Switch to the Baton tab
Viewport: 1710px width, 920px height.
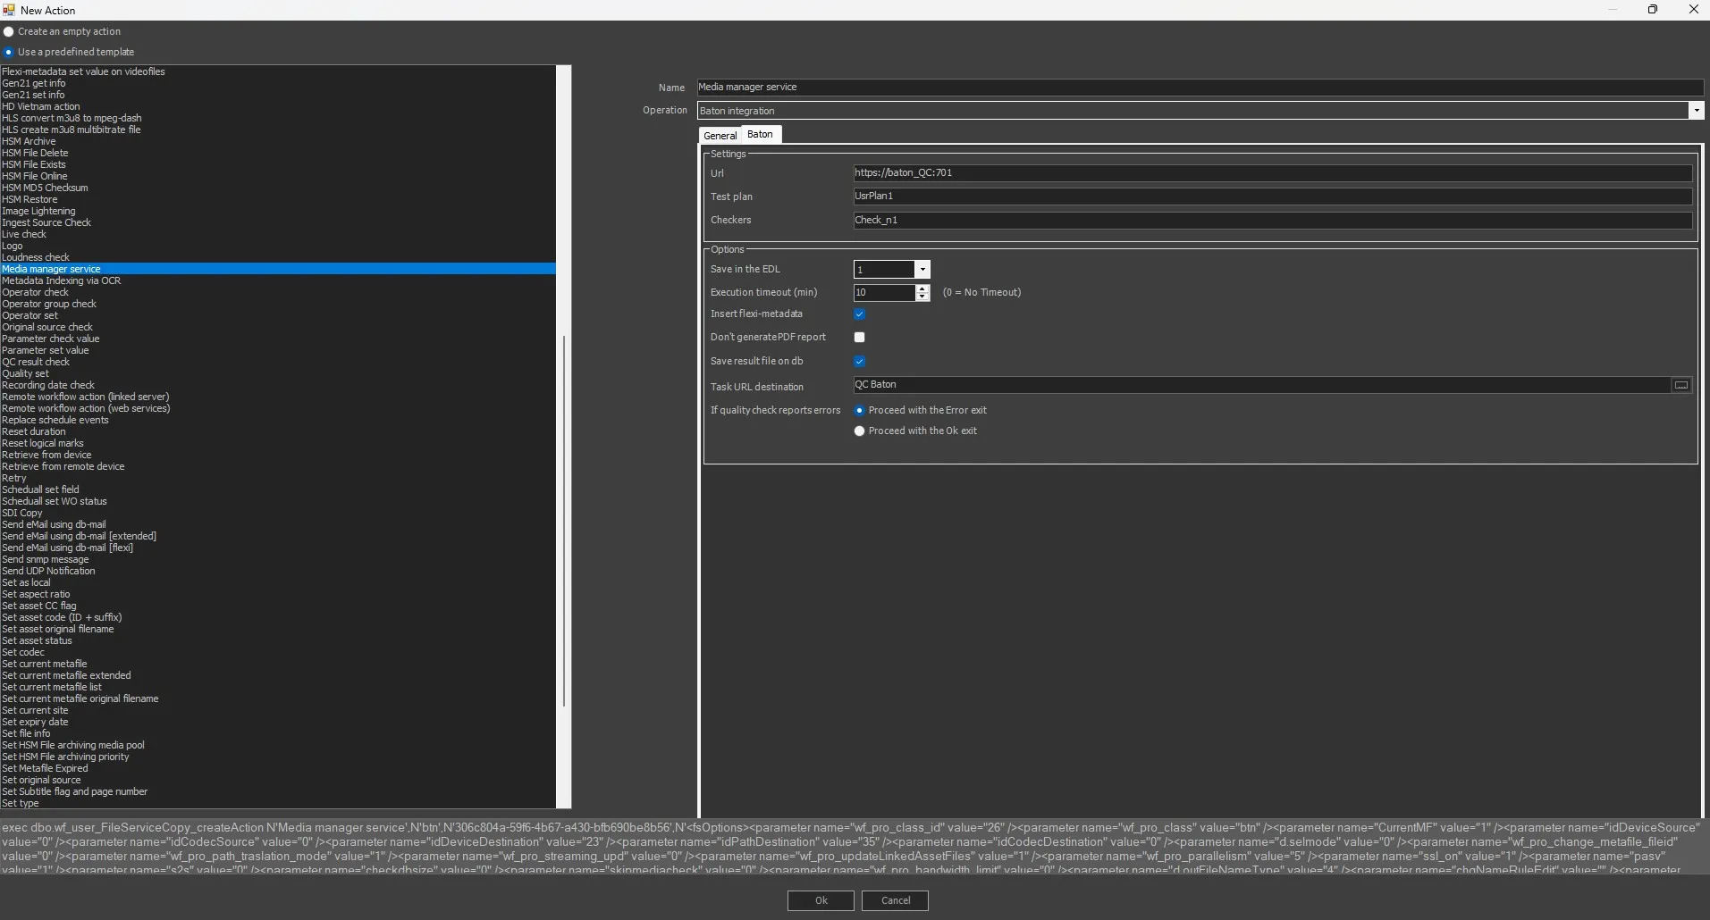(x=760, y=134)
